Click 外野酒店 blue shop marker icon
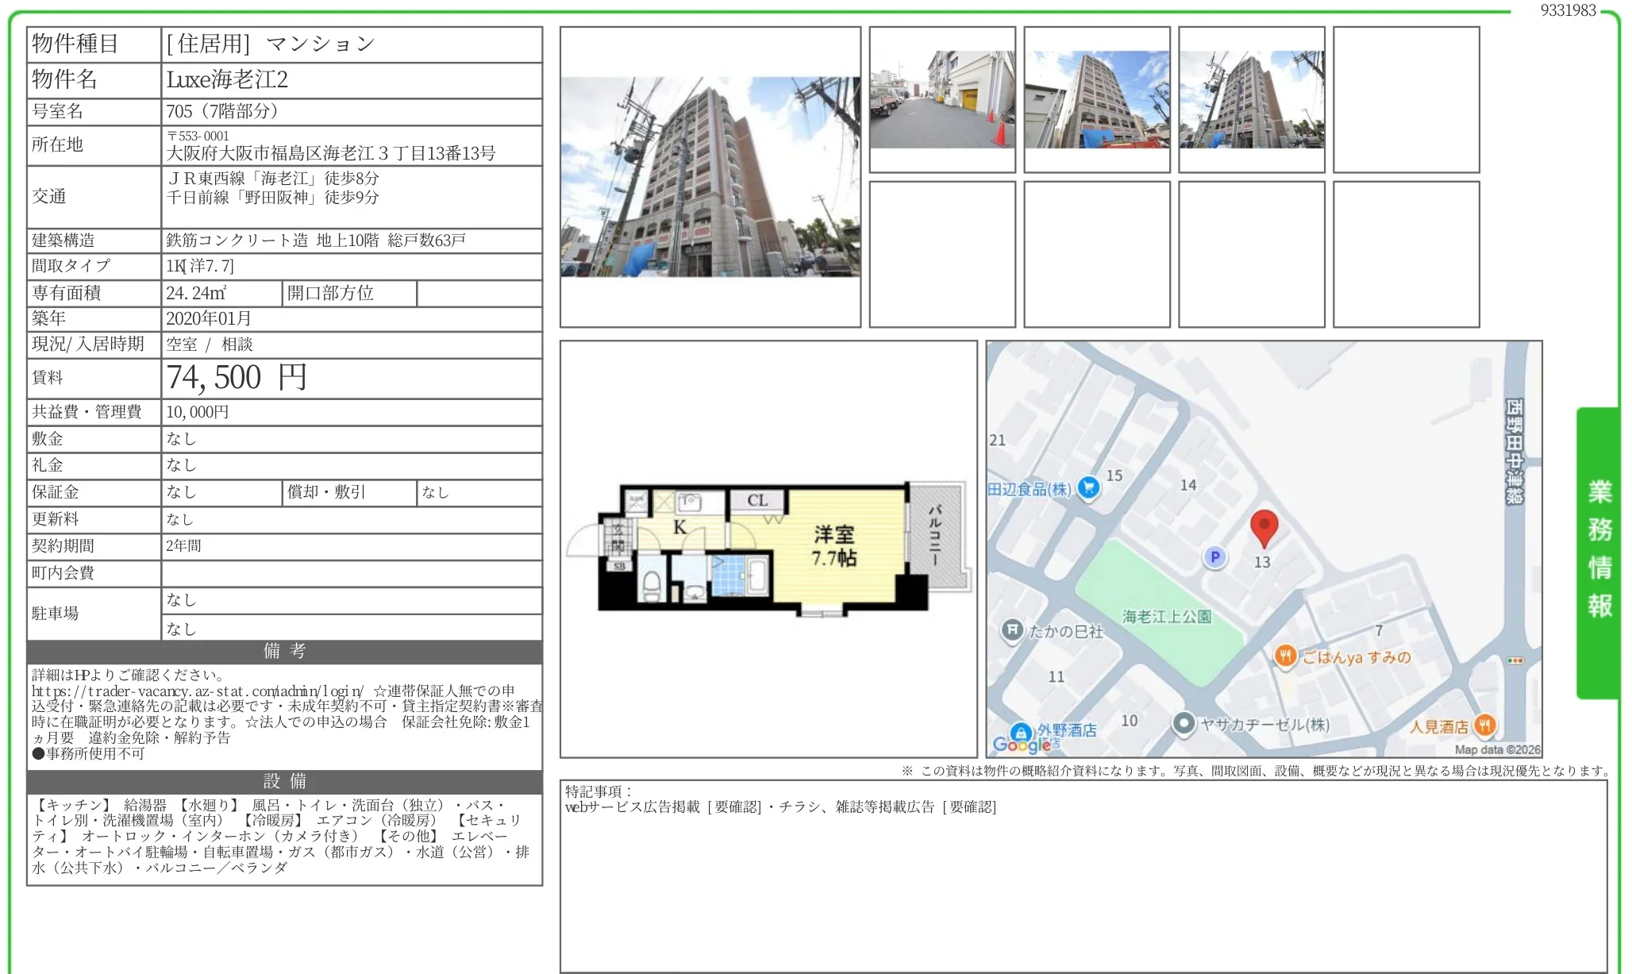Image resolution: width=1632 pixels, height=974 pixels. [x=1021, y=731]
